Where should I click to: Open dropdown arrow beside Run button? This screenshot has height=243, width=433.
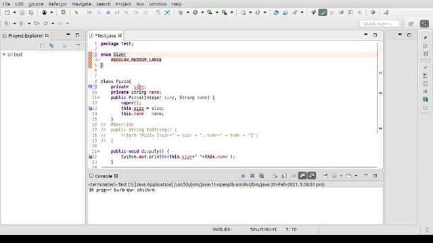[x=202, y=12]
